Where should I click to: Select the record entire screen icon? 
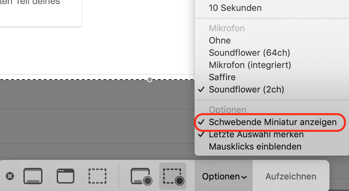[x=141, y=176]
